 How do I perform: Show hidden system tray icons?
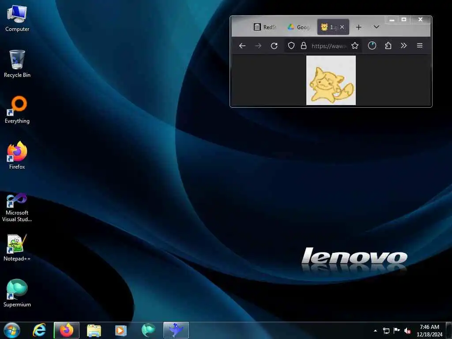[375, 331]
